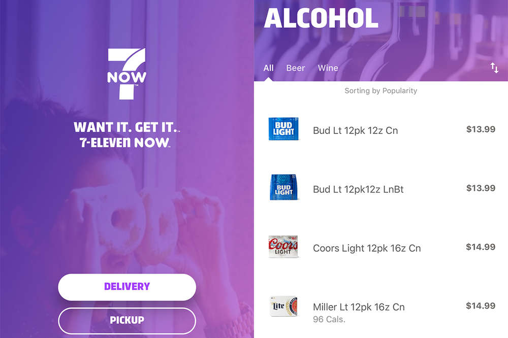This screenshot has width=508, height=338.
Task: Switch to the Beer tab
Action: pyautogui.click(x=296, y=68)
